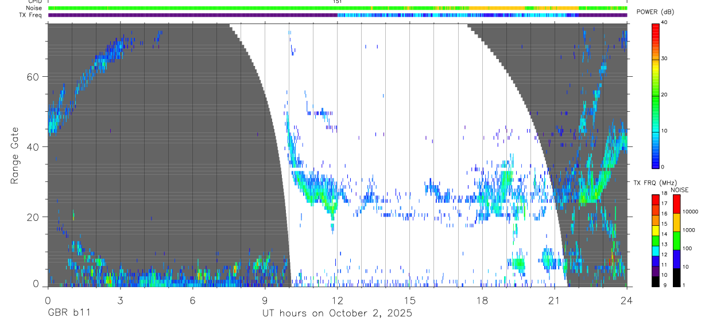Viewport: 705px width, 325px height.
Task: Click the Noise strip along the top
Action: coord(338,8)
